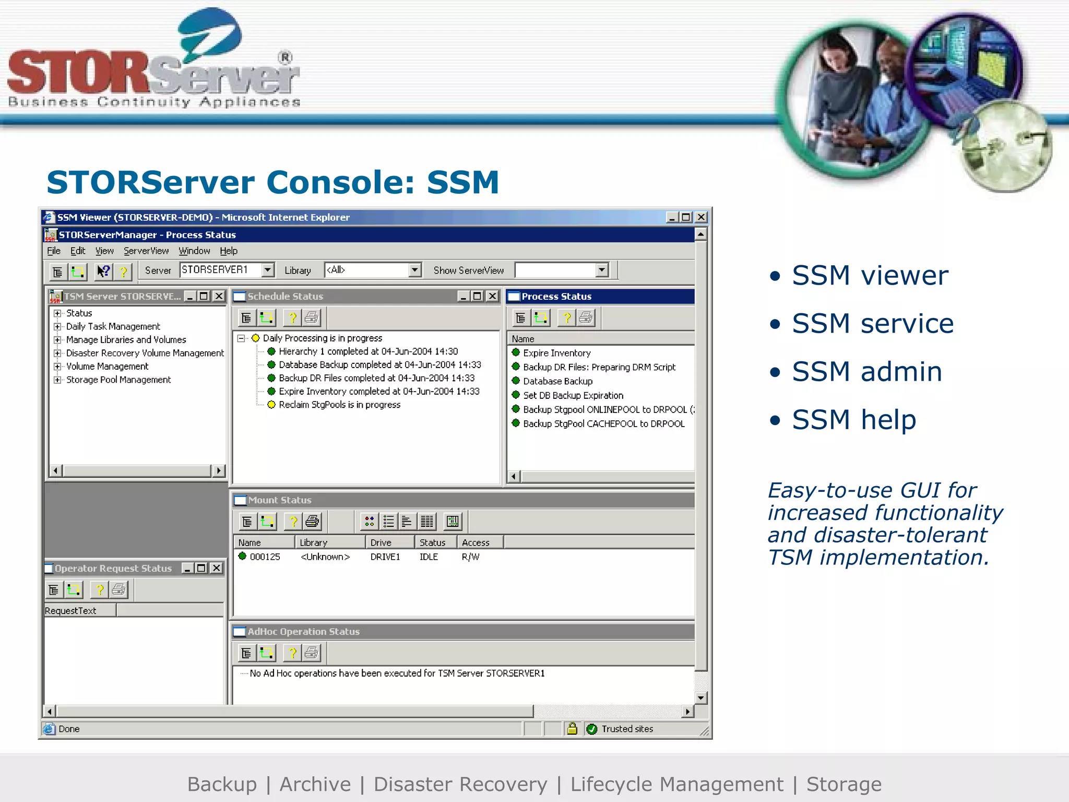Click Operator Request Status properties icon

(x=54, y=590)
